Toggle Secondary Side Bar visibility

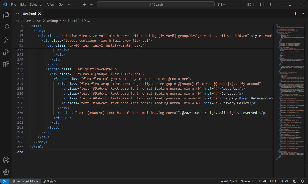269,4
